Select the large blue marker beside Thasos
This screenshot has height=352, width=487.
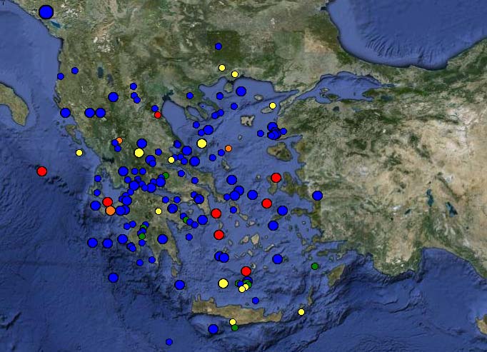[x=241, y=91]
